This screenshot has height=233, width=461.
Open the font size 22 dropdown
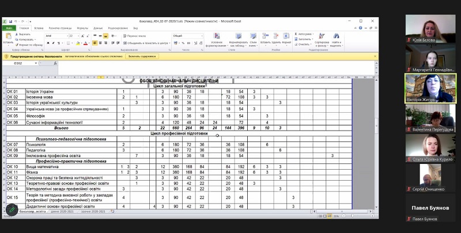78,36
